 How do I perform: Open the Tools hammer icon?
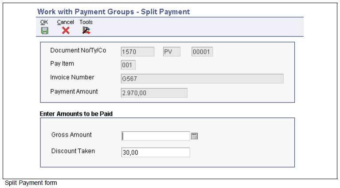pyautogui.click(x=86, y=30)
